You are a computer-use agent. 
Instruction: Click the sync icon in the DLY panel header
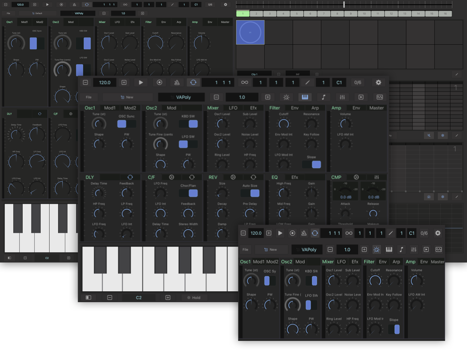tap(130, 177)
